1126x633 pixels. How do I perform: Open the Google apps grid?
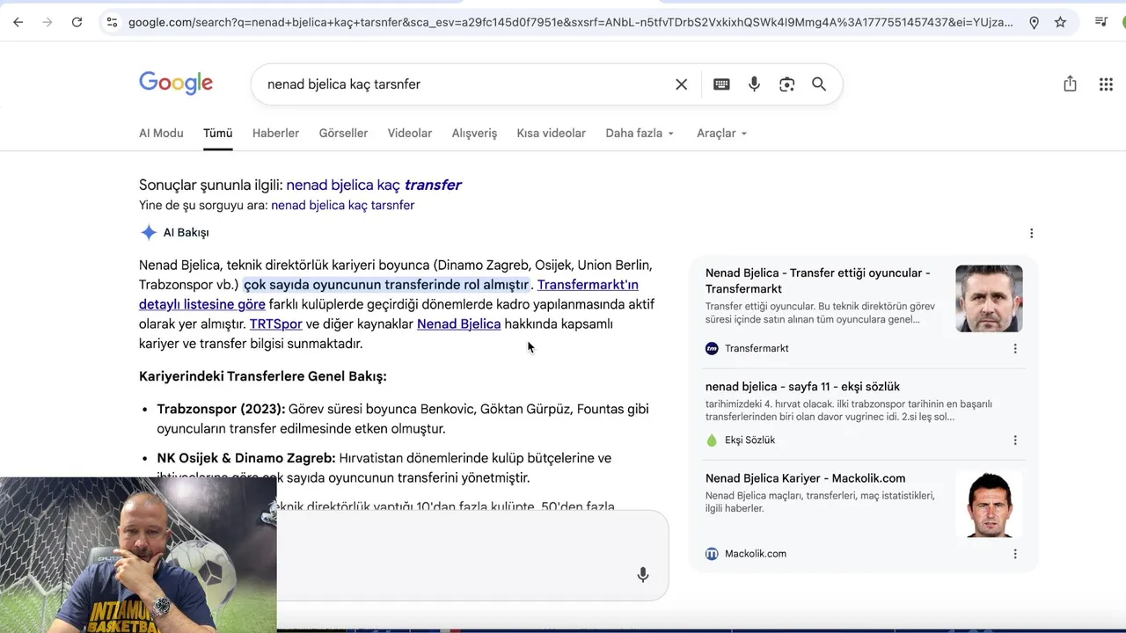(x=1106, y=84)
